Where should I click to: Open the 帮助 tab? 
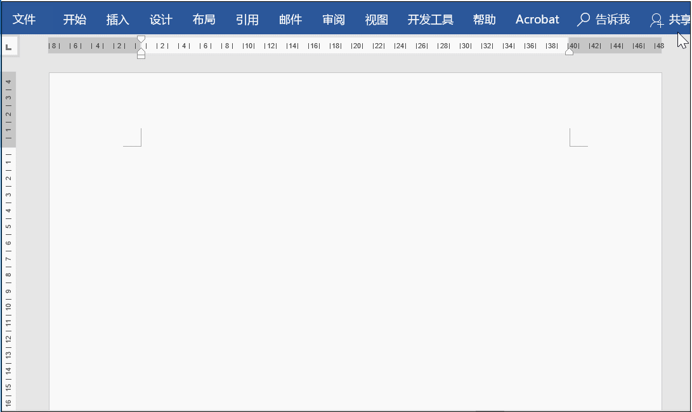[484, 20]
